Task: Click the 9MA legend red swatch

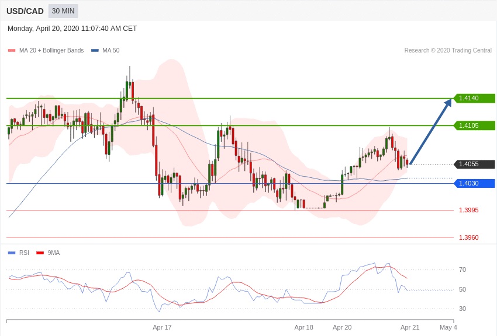Action: tap(40, 253)
